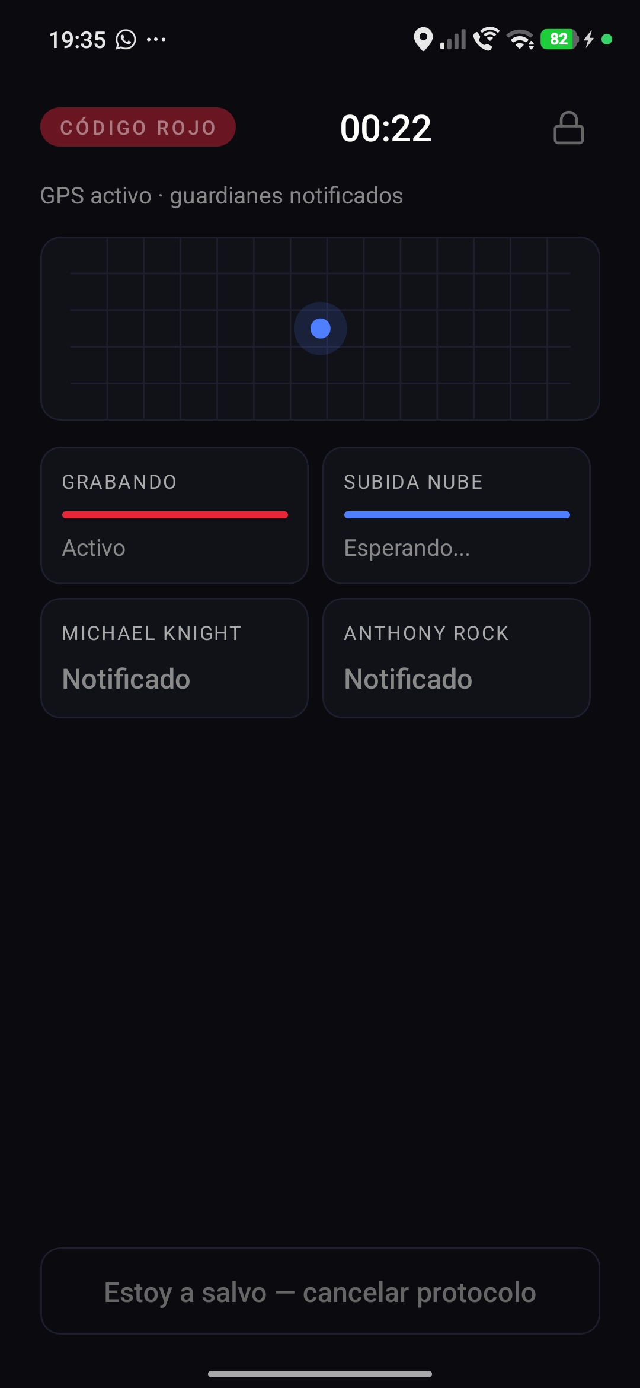Open the SUBIDA NUBE status card
This screenshot has height=1388, width=640.
pyautogui.click(x=456, y=515)
